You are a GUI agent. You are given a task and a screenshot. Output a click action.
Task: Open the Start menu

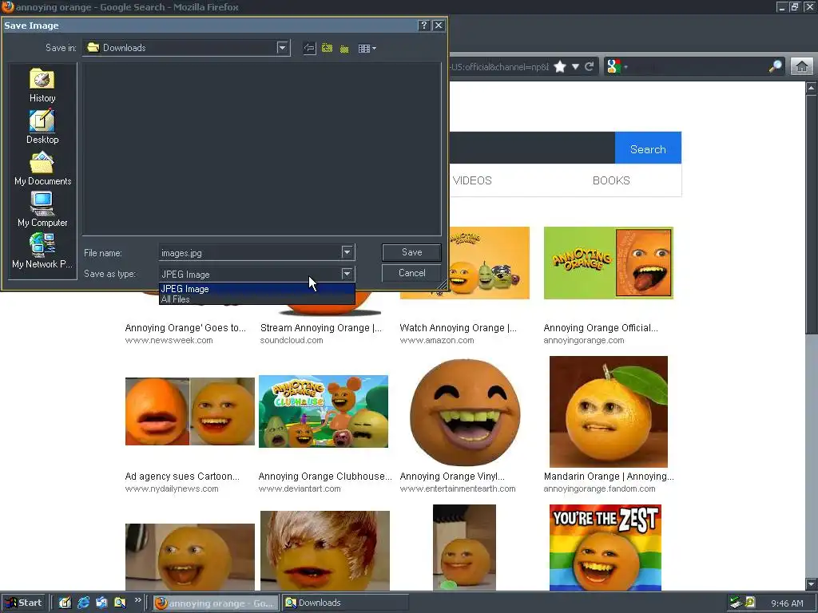pos(23,603)
